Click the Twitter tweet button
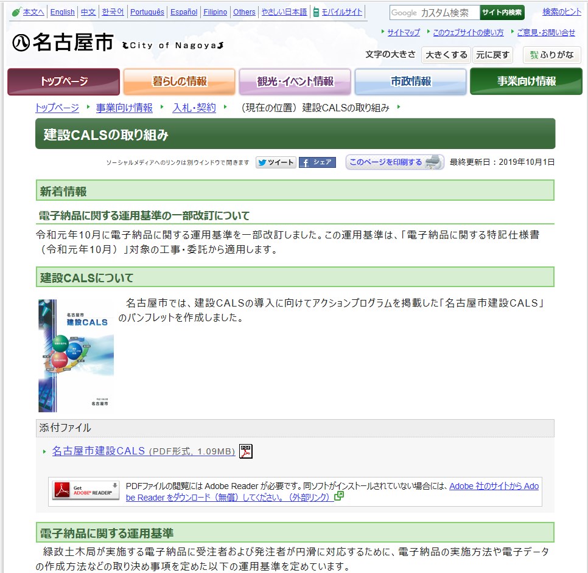The image size is (588, 573). click(276, 162)
